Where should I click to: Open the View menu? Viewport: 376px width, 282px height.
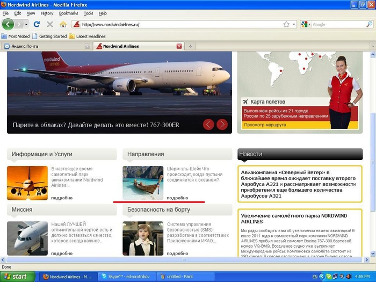[31, 13]
